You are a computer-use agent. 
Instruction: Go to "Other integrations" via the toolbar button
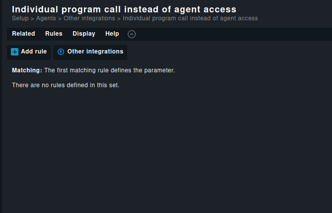95,52
